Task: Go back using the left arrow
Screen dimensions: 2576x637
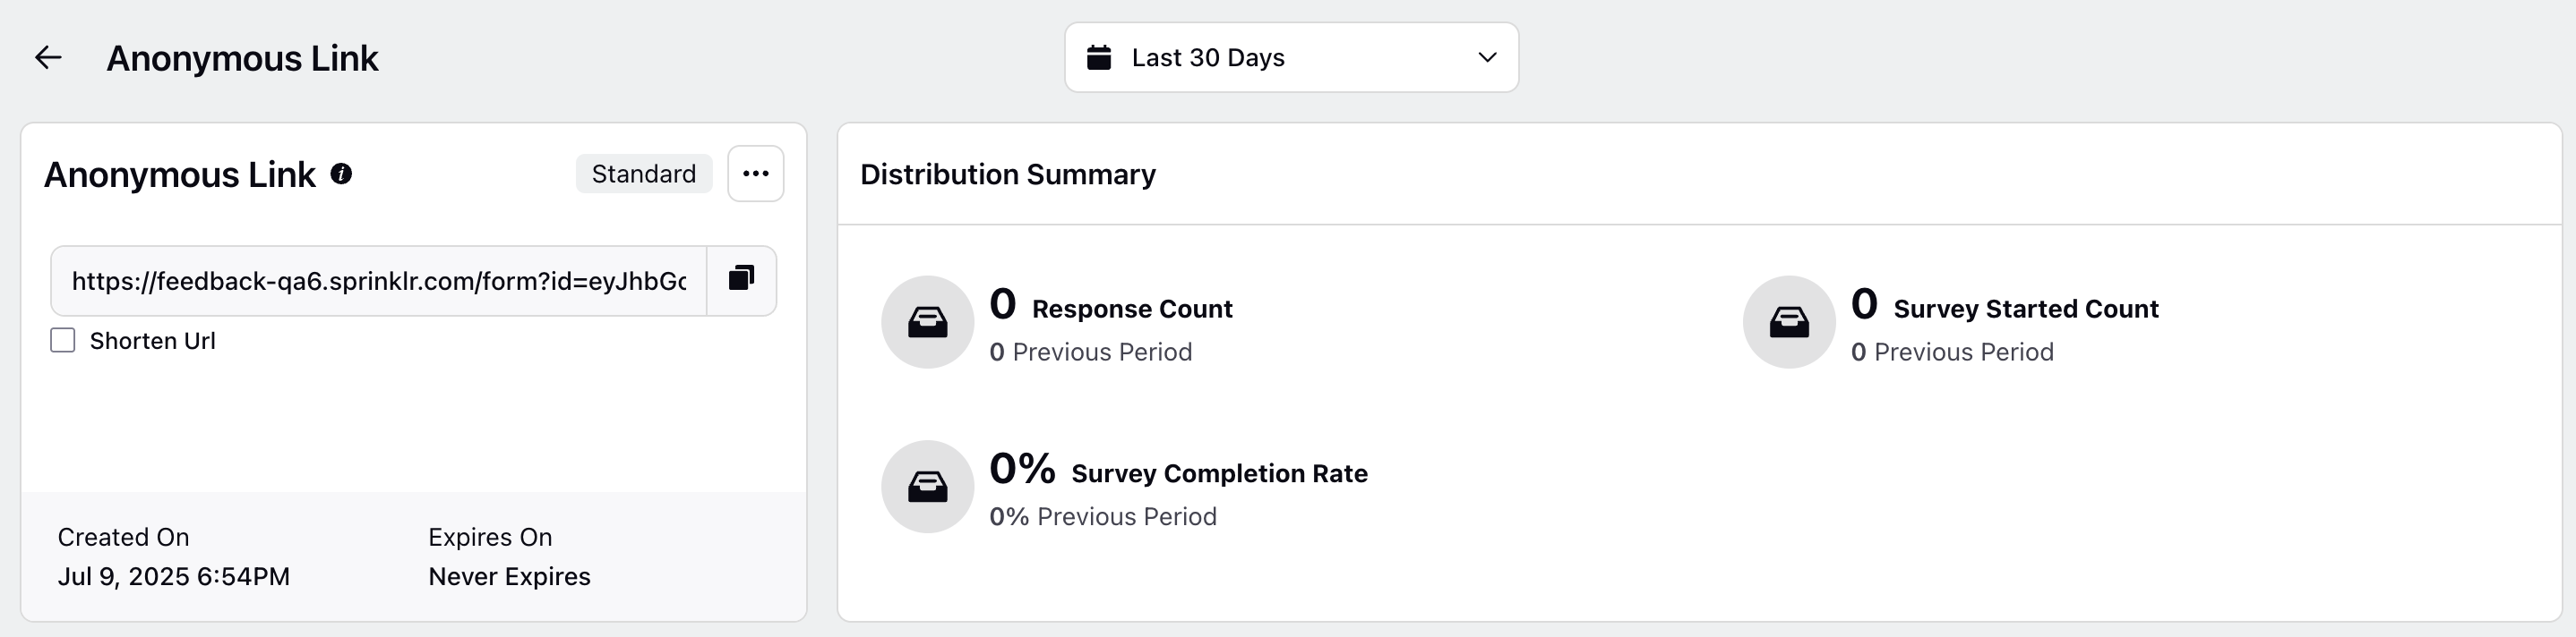Action: click(48, 58)
